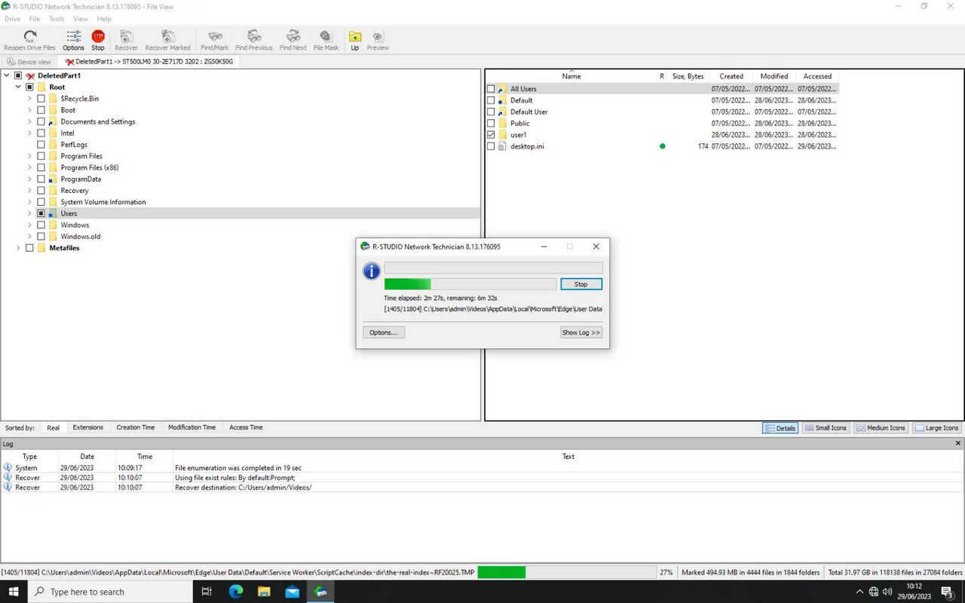Click the green recovery progress bar in dialog

[470, 284]
